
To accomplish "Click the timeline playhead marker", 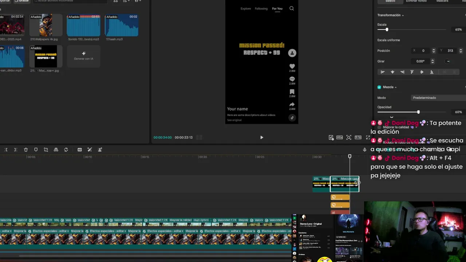I will point(349,156).
